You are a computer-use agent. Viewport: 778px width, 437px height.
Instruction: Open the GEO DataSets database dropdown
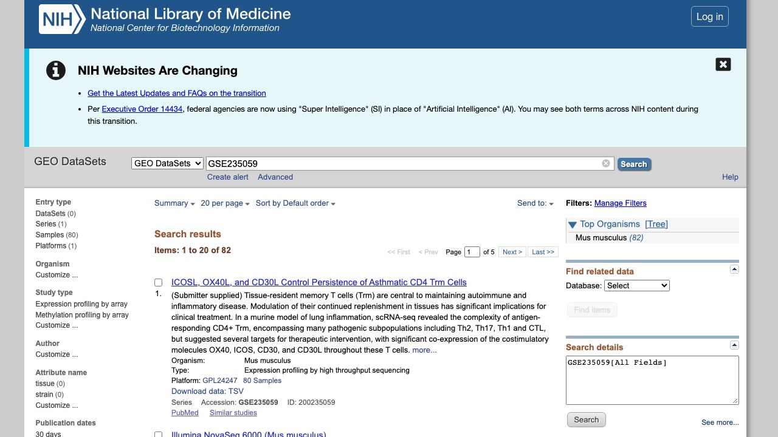167,163
